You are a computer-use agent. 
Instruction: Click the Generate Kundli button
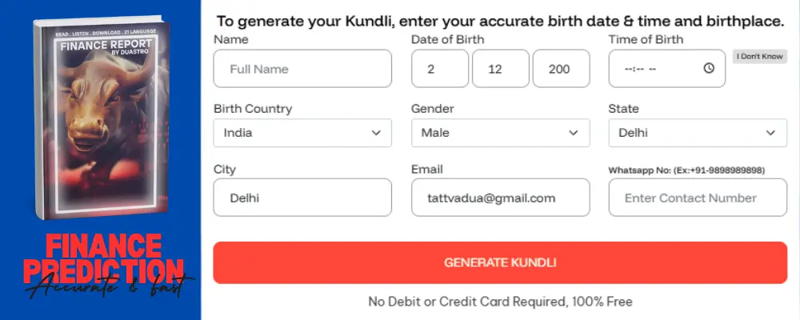(500, 262)
